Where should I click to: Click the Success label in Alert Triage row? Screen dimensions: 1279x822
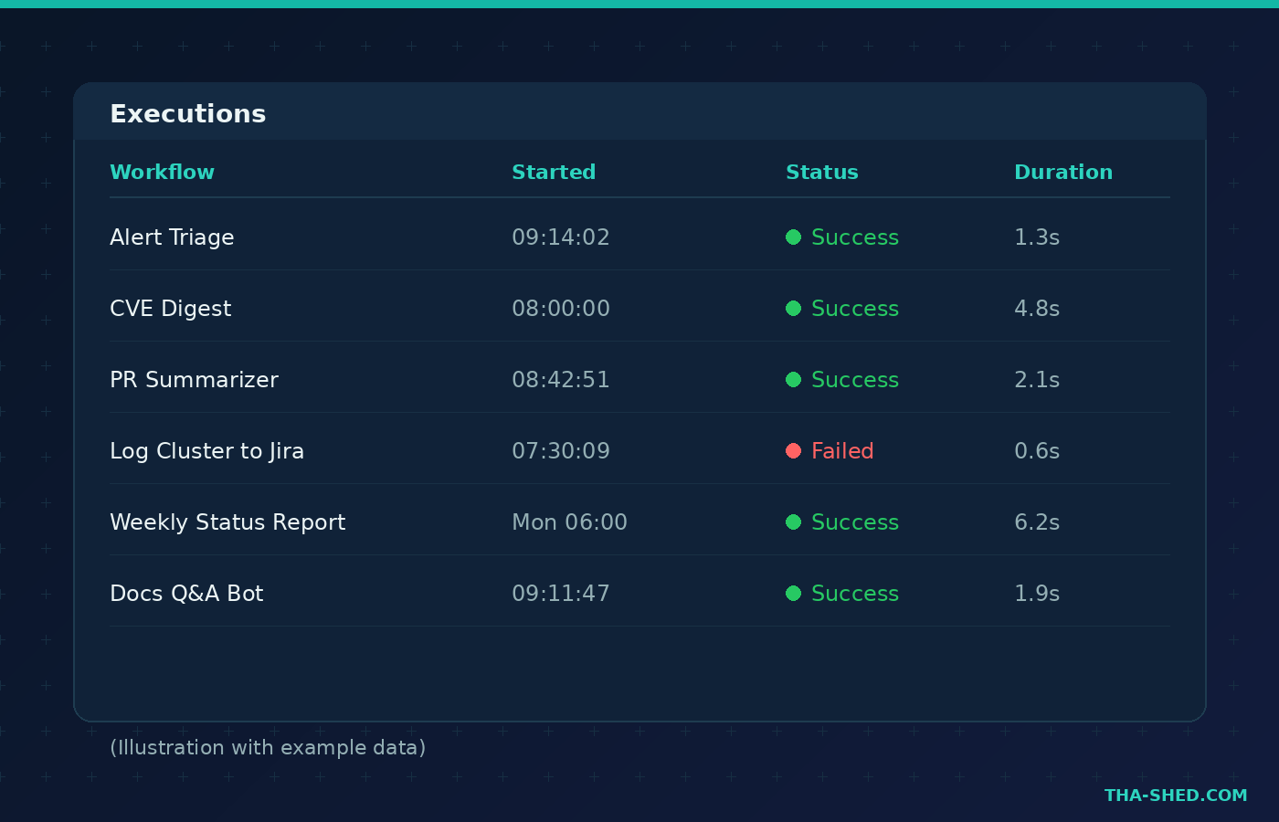click(855, 237)
